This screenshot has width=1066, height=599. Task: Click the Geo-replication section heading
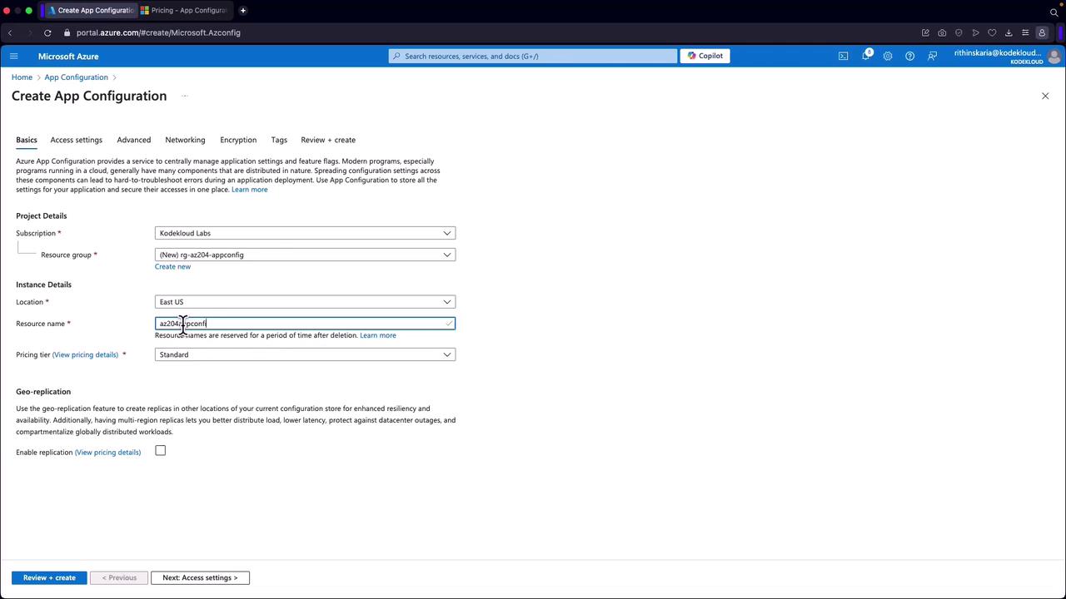pos(43,392)
